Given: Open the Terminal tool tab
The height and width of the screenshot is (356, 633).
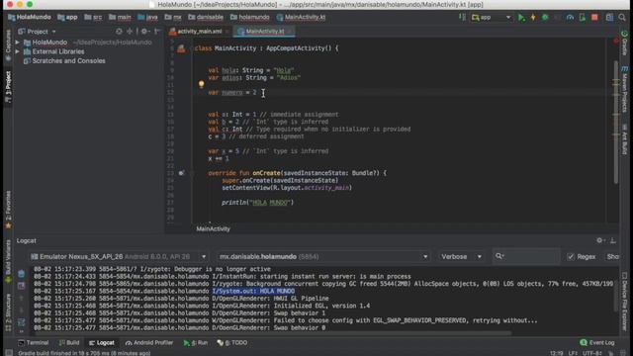Looking at the screenshot, I should click(x=34, y=343).
